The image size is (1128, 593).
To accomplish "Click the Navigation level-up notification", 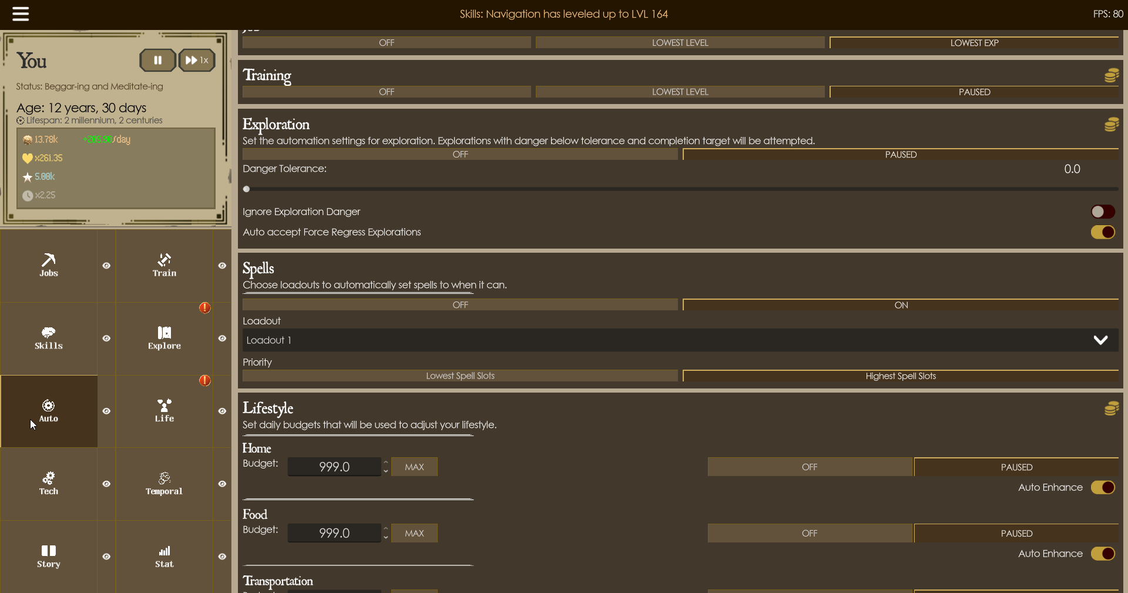I will 563,14.
